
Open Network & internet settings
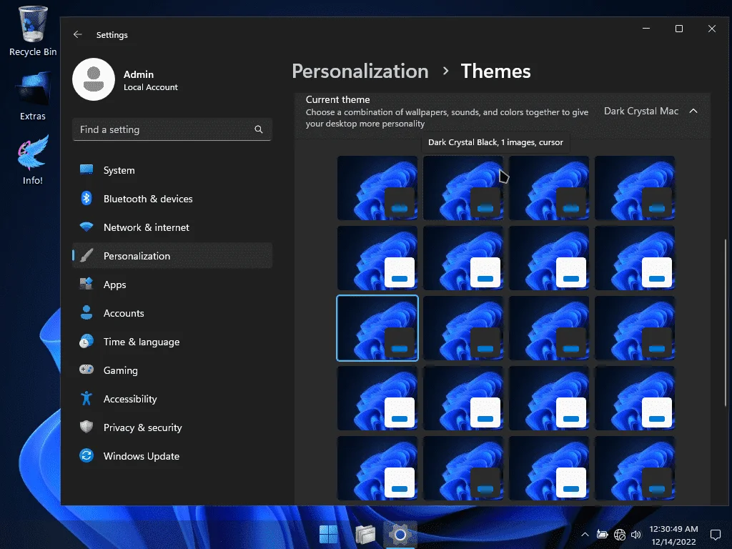click(172, 227)
